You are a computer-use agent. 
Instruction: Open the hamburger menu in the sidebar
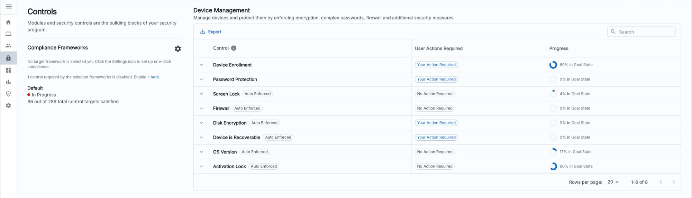pyautogui.click(x=9, y=7)
